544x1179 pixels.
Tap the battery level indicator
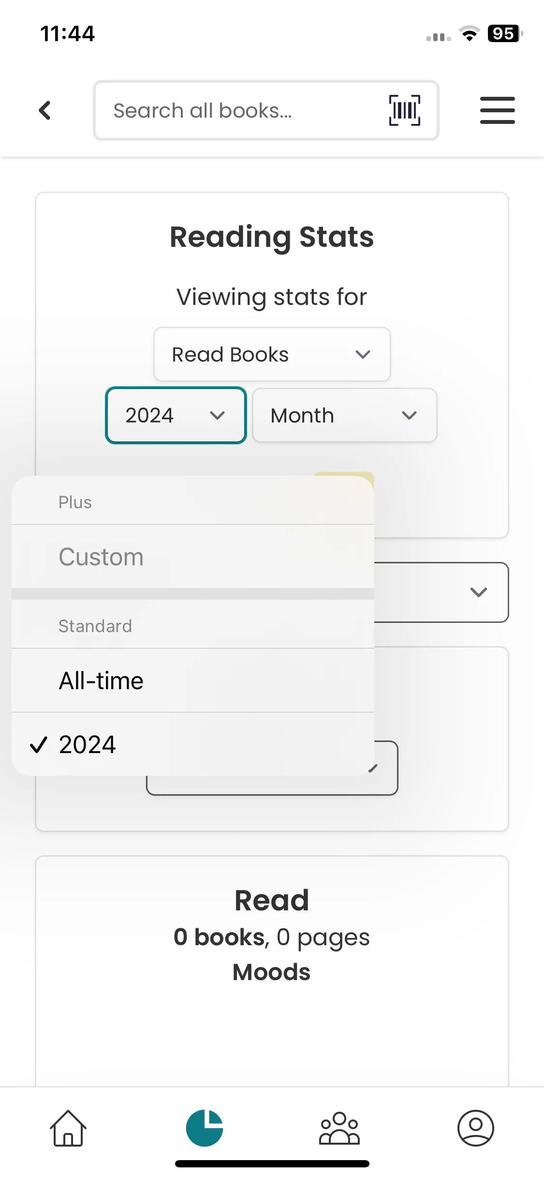tap(504, 34)
